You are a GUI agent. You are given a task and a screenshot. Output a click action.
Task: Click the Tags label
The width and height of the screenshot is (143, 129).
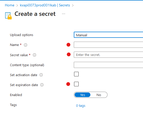13,105
